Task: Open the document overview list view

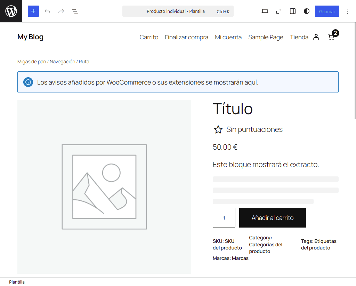Action: pos(75,11)
